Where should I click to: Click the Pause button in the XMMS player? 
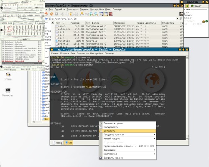tap(12, 15)
